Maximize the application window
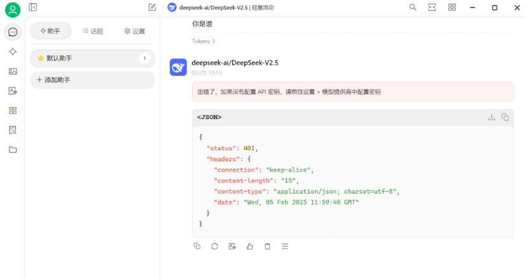The width and height of the screenshot is (530, 279). (494, 8)
